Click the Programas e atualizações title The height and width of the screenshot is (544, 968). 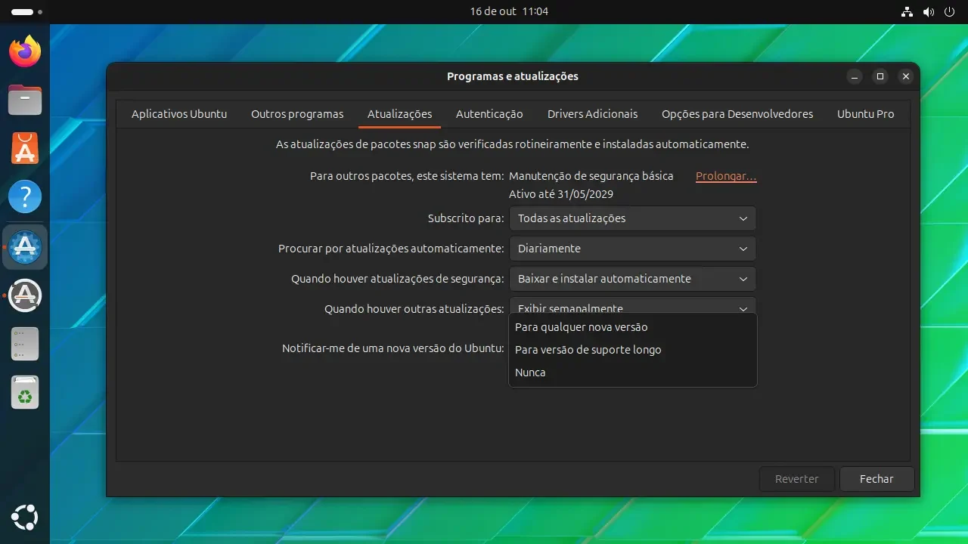point(513,76)
